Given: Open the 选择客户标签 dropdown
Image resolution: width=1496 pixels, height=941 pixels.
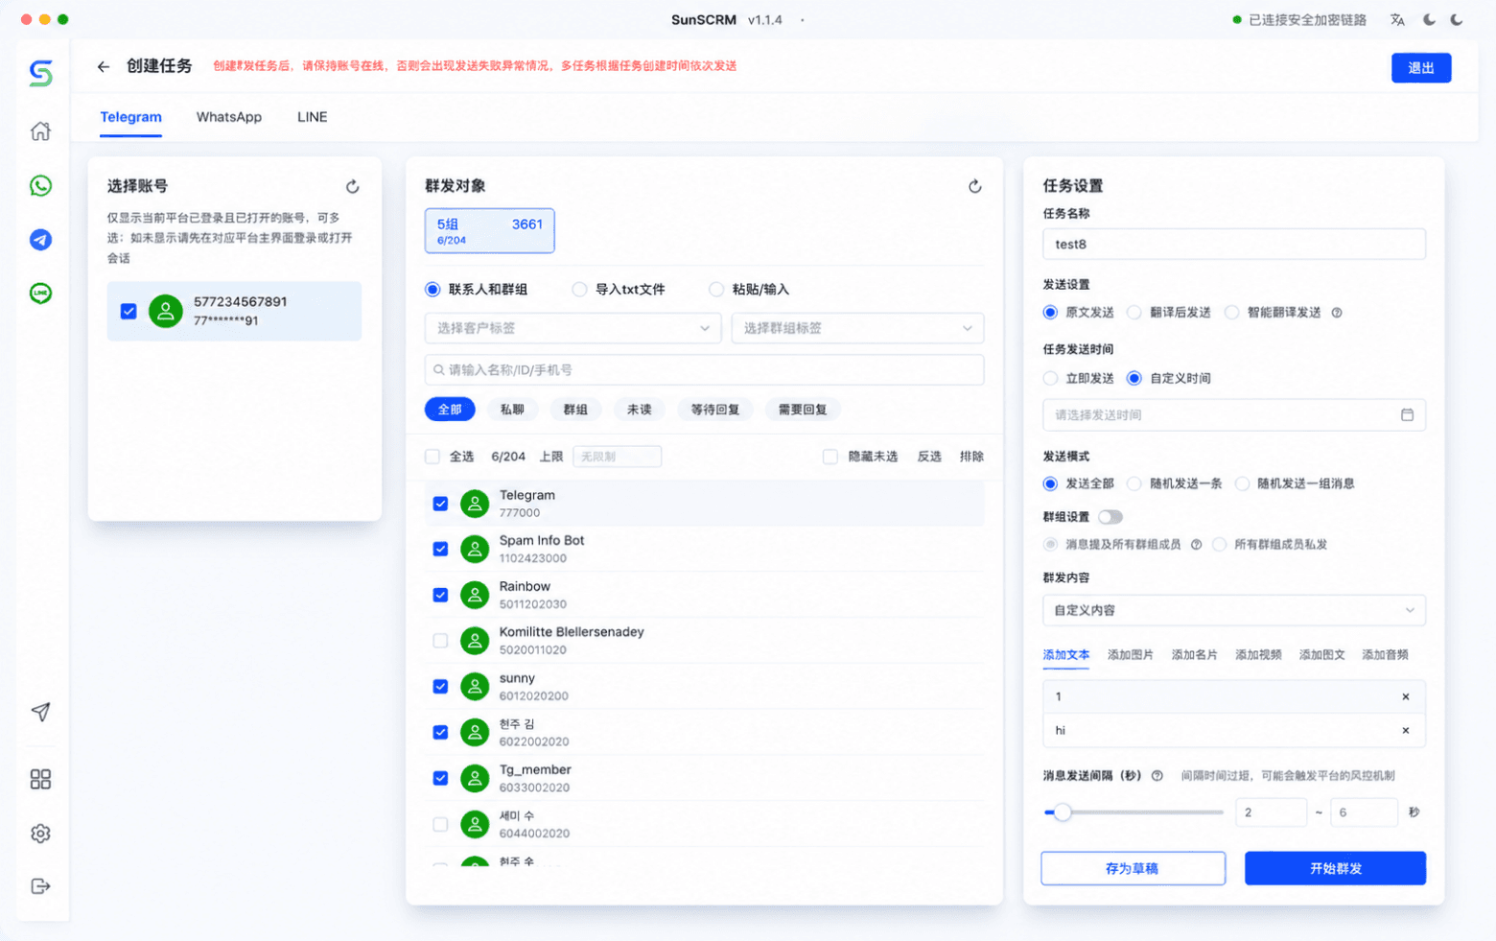Looking at the screenshot, I should (573, 328).
